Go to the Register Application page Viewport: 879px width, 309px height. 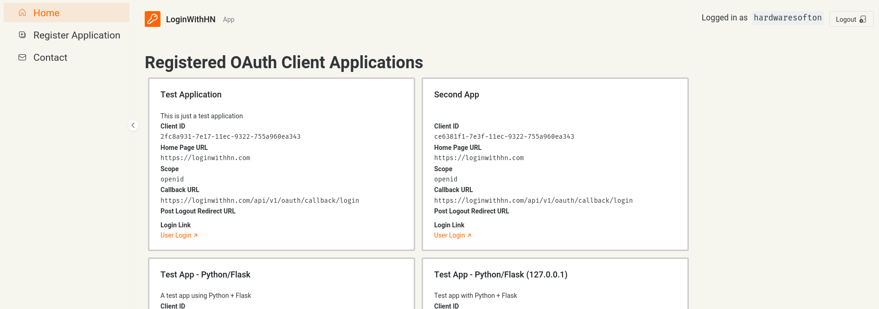(77, 35)
